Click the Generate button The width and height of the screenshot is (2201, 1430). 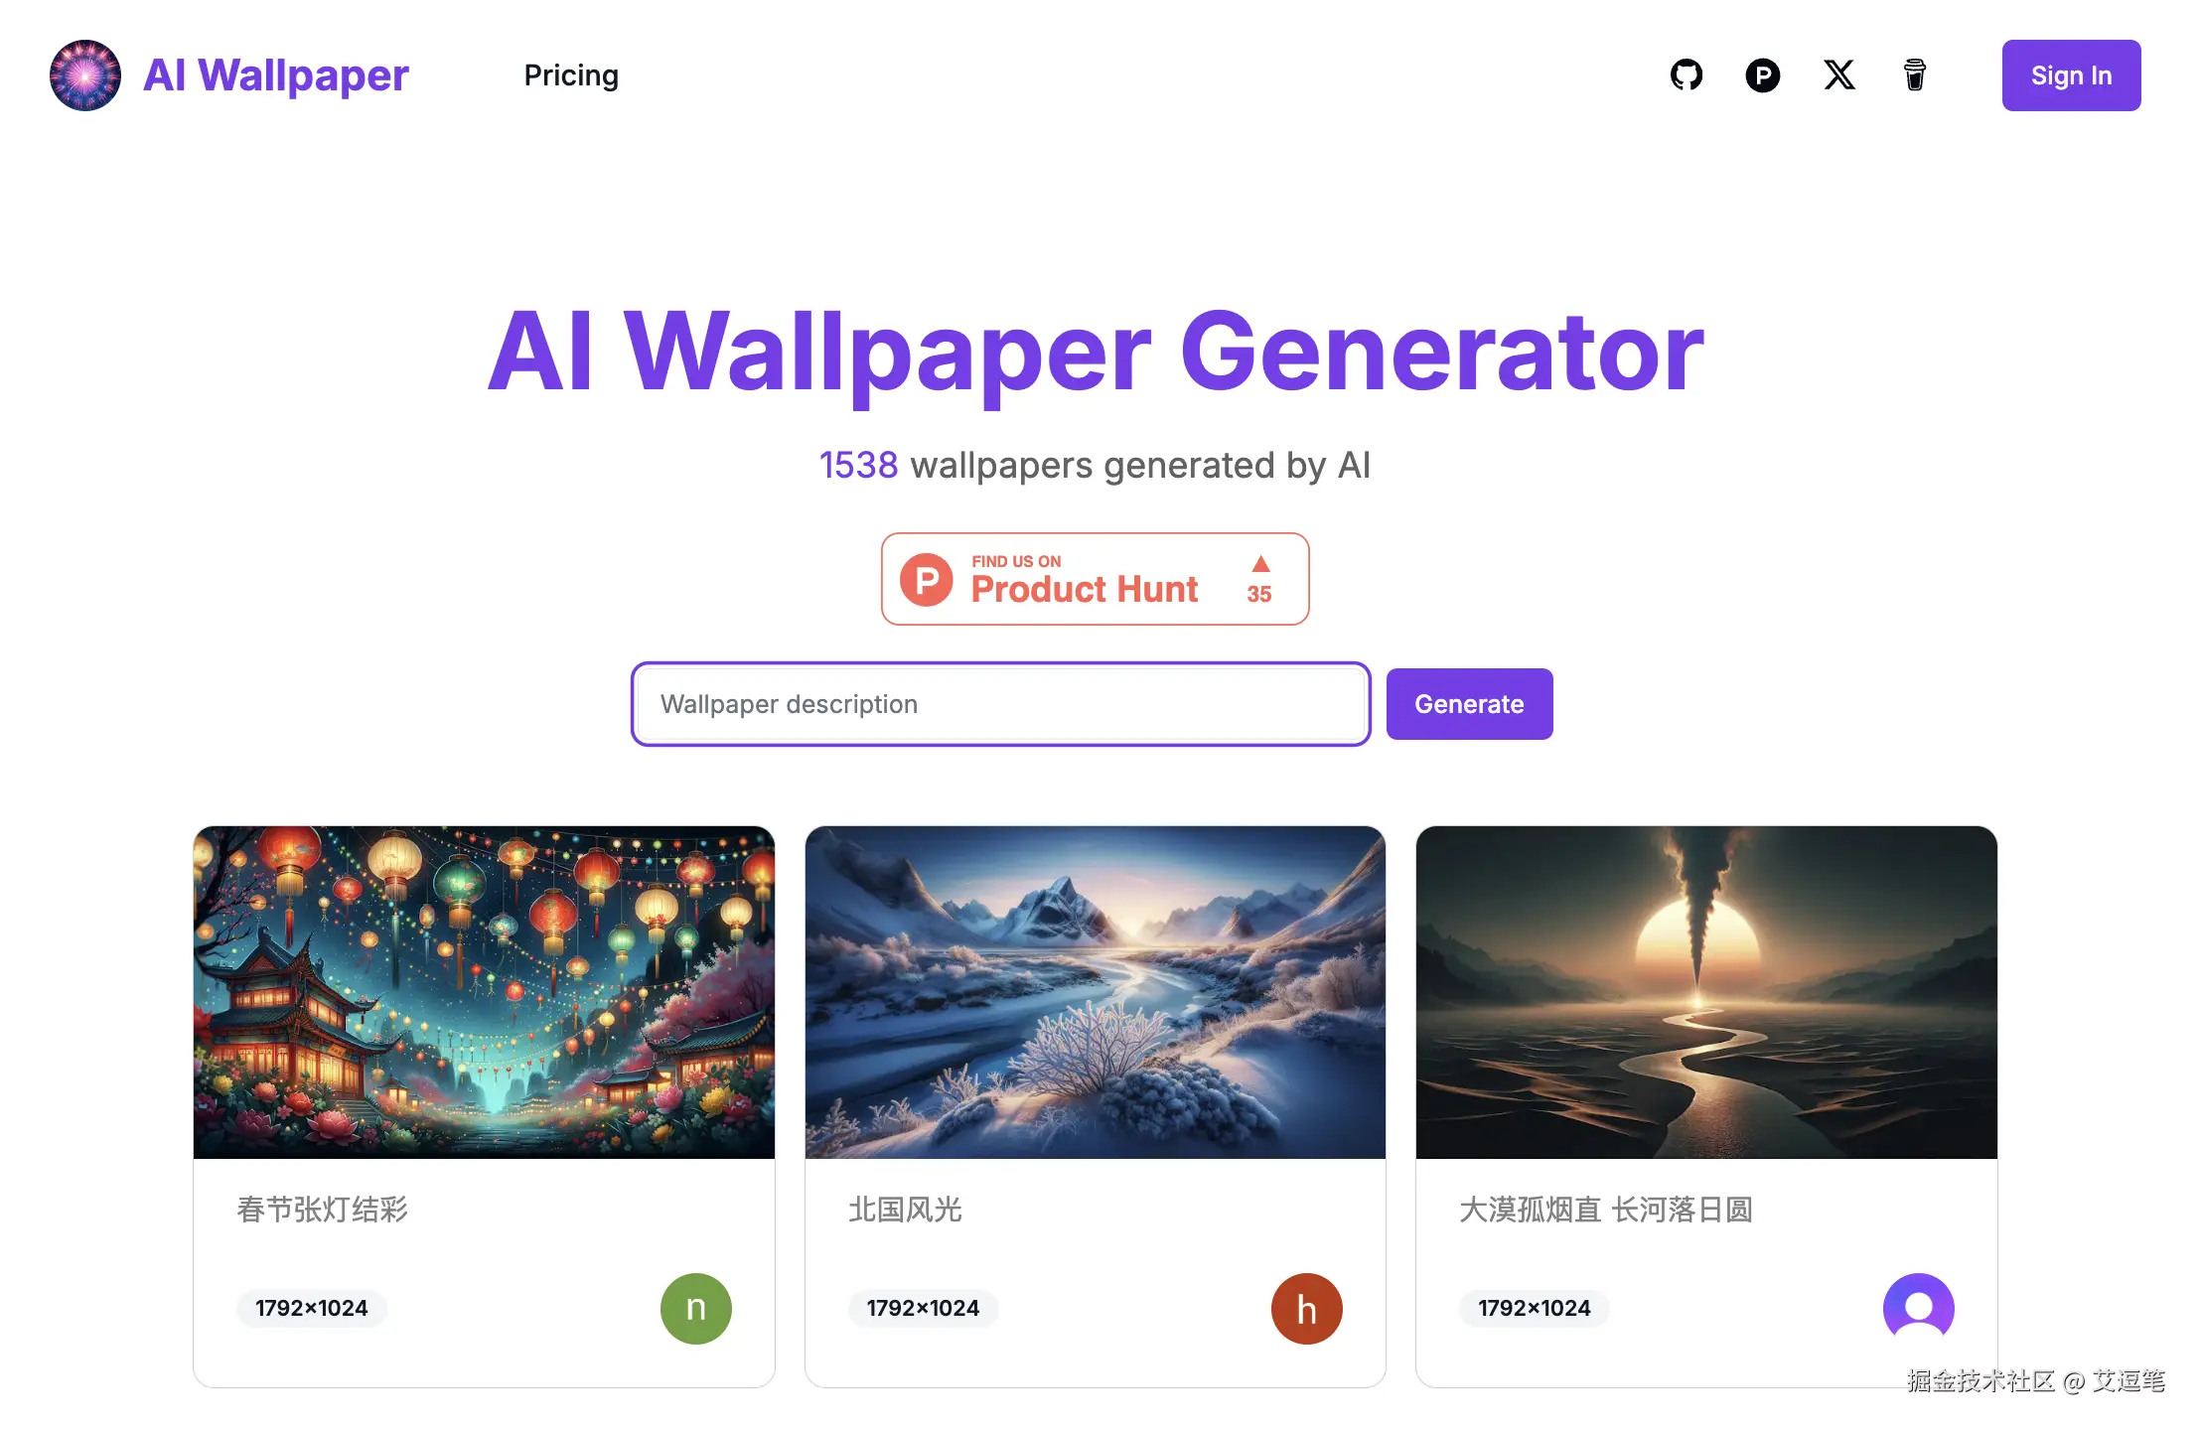pos(1470,704)
